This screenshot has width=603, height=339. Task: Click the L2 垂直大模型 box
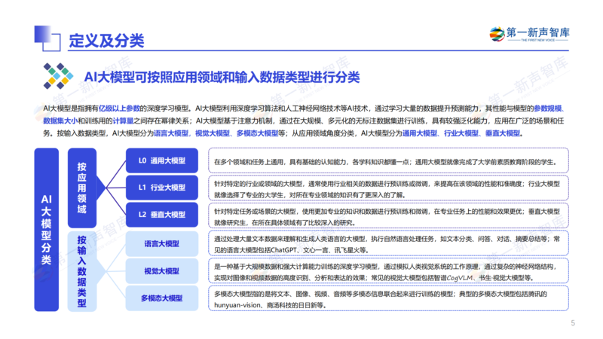point(162,215)
